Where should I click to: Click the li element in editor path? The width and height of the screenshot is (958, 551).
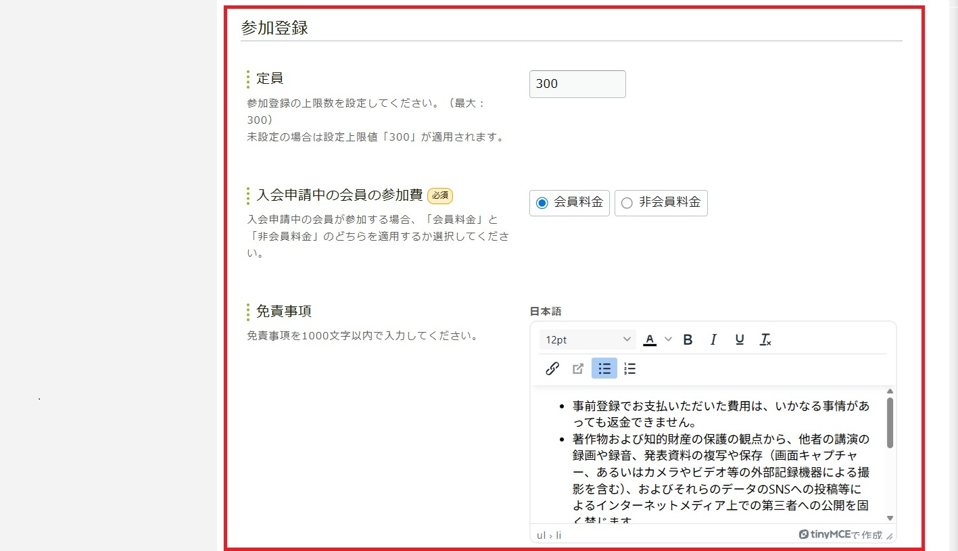(x=558, y=535)
